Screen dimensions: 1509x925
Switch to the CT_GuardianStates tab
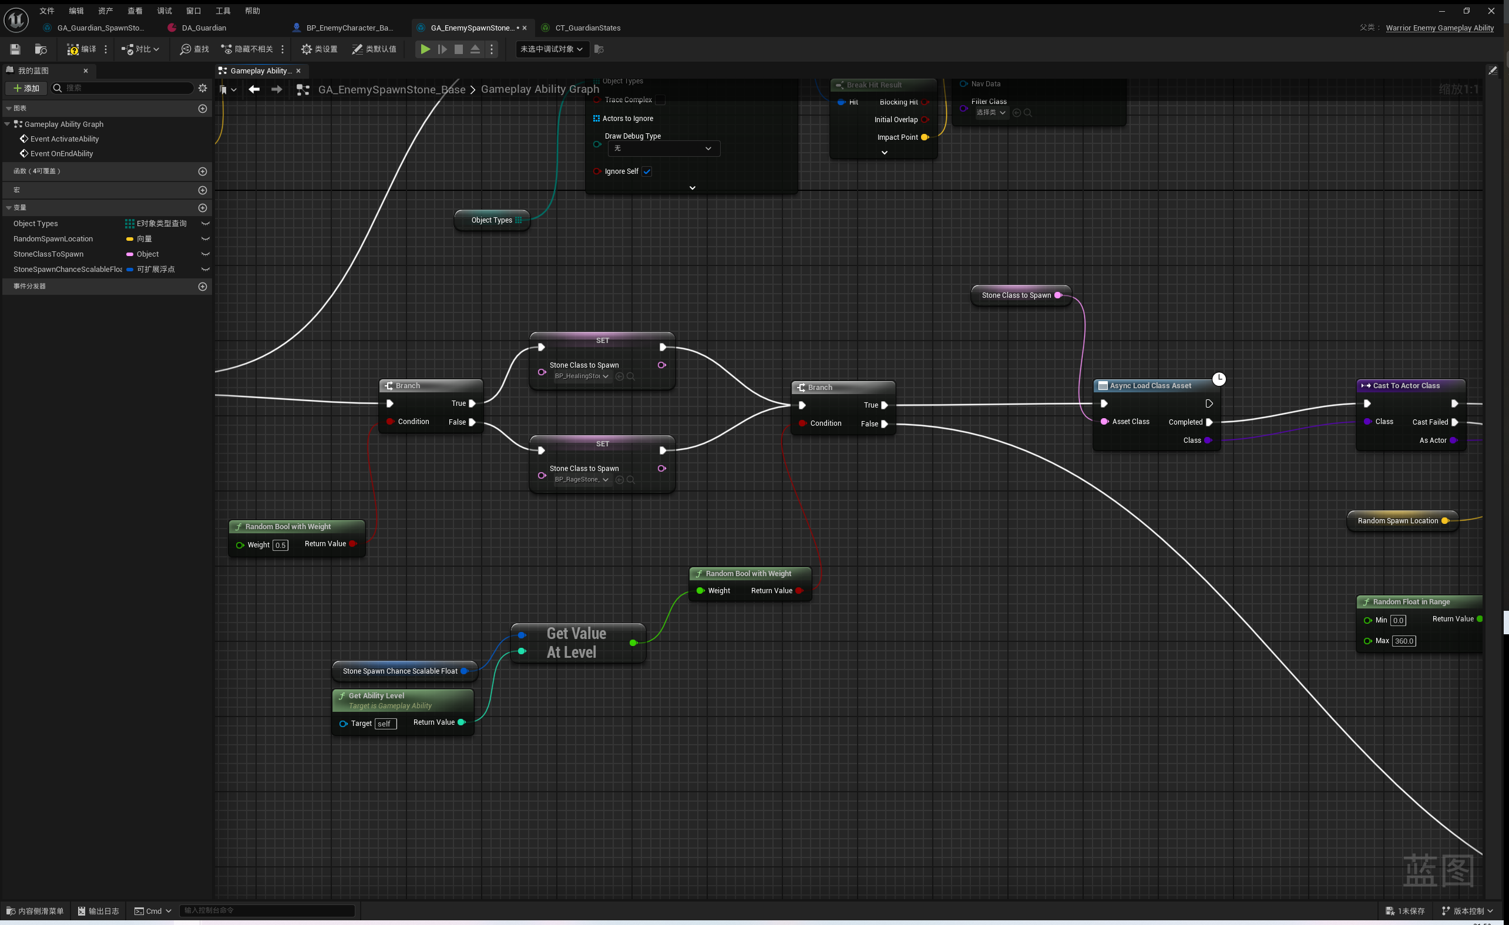(587, 28)
